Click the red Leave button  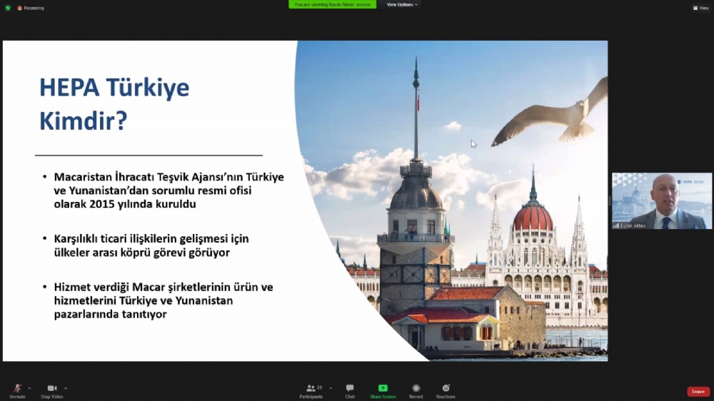(698, 392)
